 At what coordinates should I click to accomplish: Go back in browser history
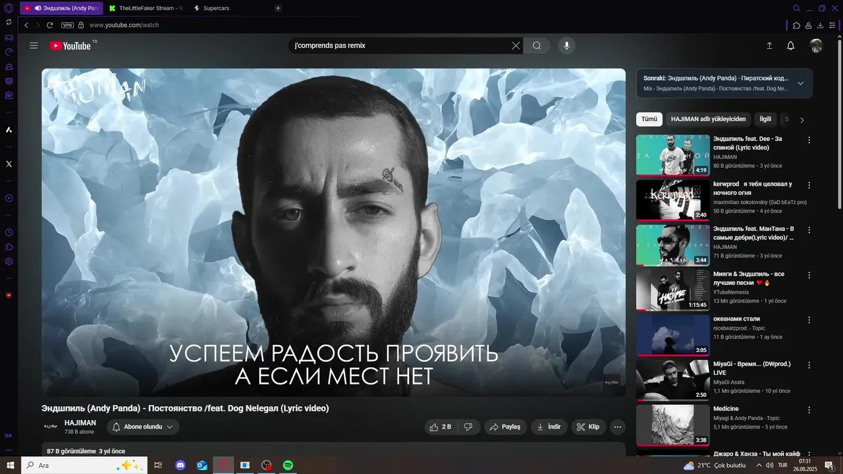[26, 25]
